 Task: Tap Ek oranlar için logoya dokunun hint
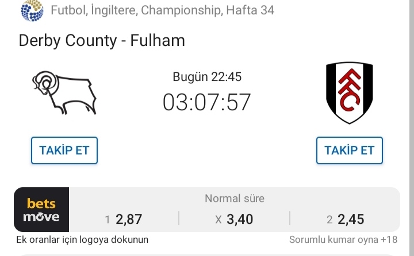(82, 240)
